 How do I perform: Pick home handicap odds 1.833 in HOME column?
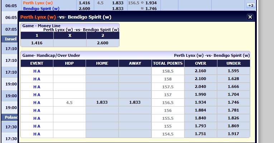pos(102,102)
